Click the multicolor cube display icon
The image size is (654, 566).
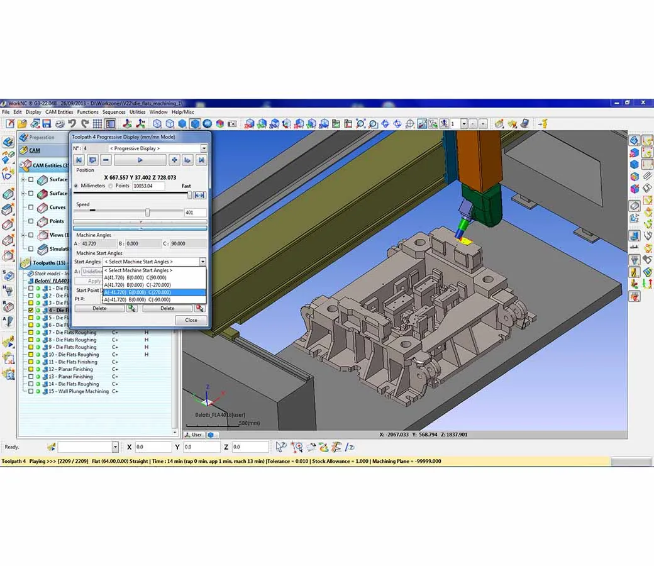click(220, 123)
